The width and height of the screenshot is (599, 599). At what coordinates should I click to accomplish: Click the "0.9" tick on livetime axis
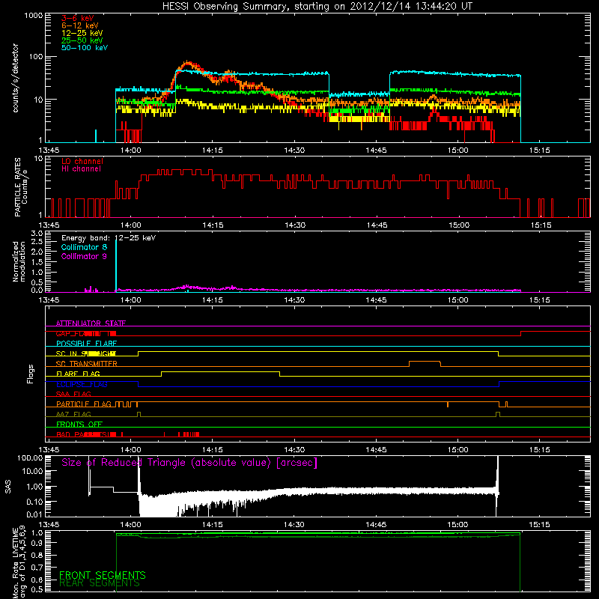[37, 543]
